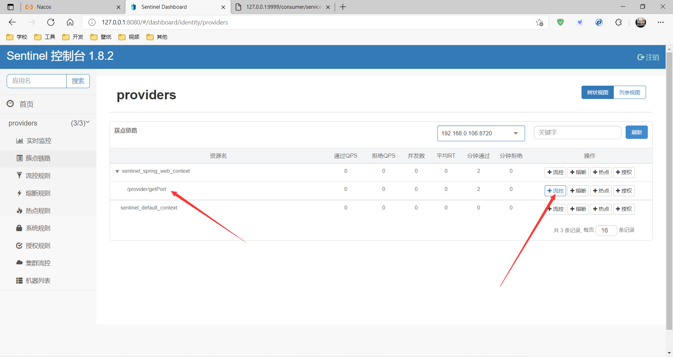Open browser settings and more menu
This screenshot has width=673, height=357.
[x=661, y=22]
